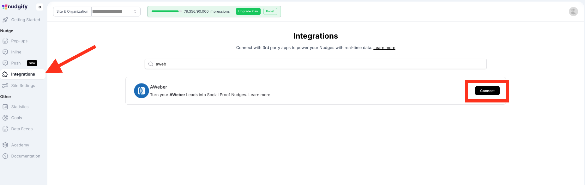
Task: Click the search magnifier icon
Action: click(151, 64)
